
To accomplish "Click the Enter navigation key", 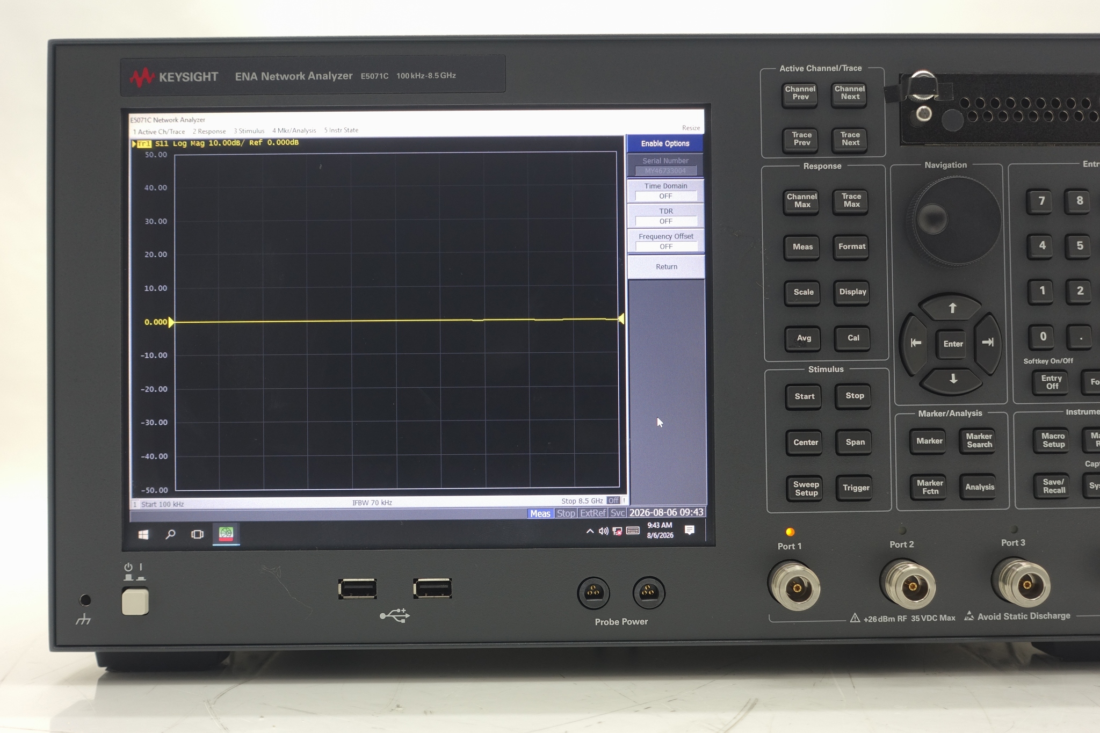I will coord(953,344).
